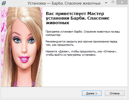Image resolution: width=129 pixels, height=100 pixels.
Task: Close the installer window
Action: (122, 2)
